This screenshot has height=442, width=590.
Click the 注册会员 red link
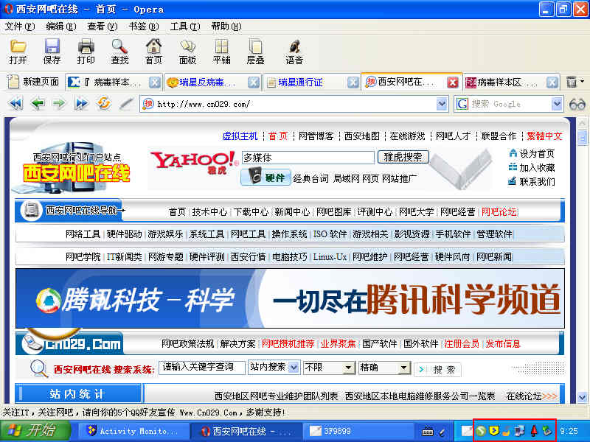point(462,343)
